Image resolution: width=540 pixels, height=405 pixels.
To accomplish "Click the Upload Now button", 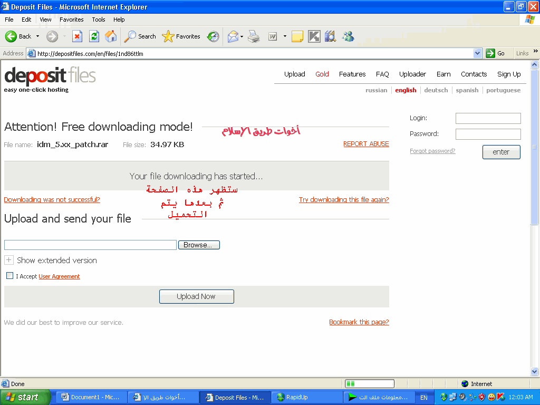I will [196, 296].
